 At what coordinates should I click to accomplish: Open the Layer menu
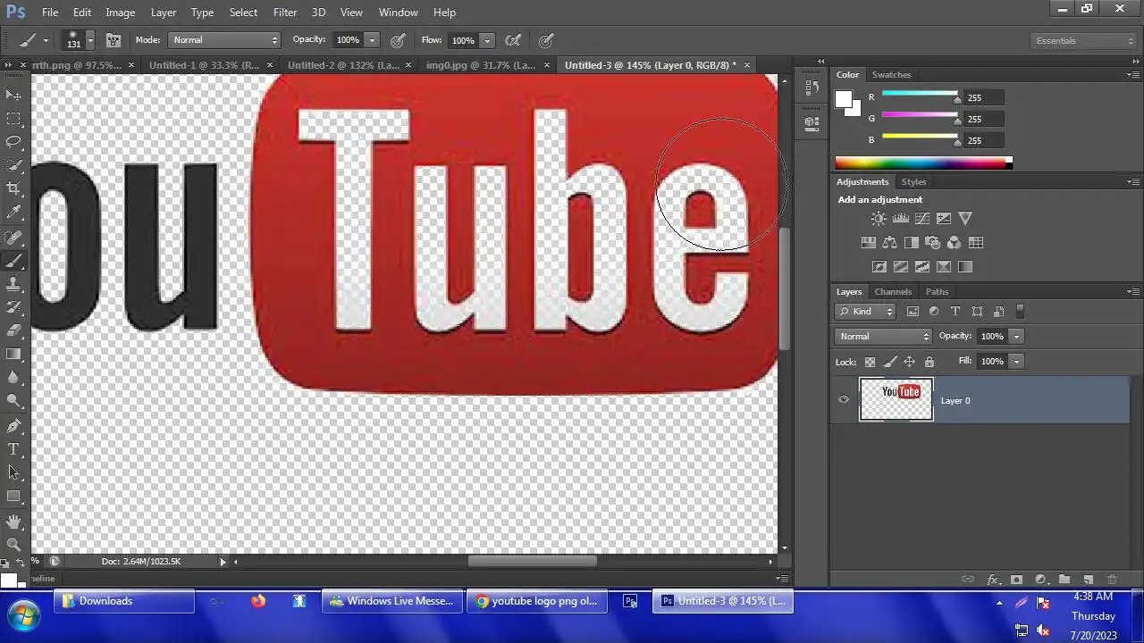point(164,13)
